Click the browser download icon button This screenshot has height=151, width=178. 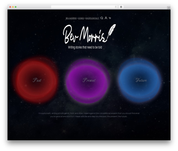click(121, 7)
